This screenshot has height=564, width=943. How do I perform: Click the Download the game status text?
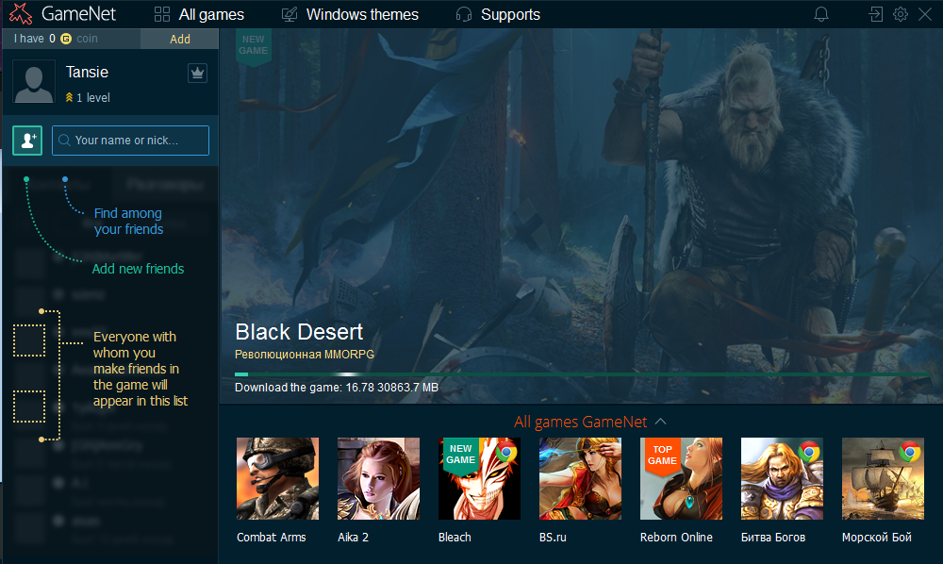click(337, 388)
